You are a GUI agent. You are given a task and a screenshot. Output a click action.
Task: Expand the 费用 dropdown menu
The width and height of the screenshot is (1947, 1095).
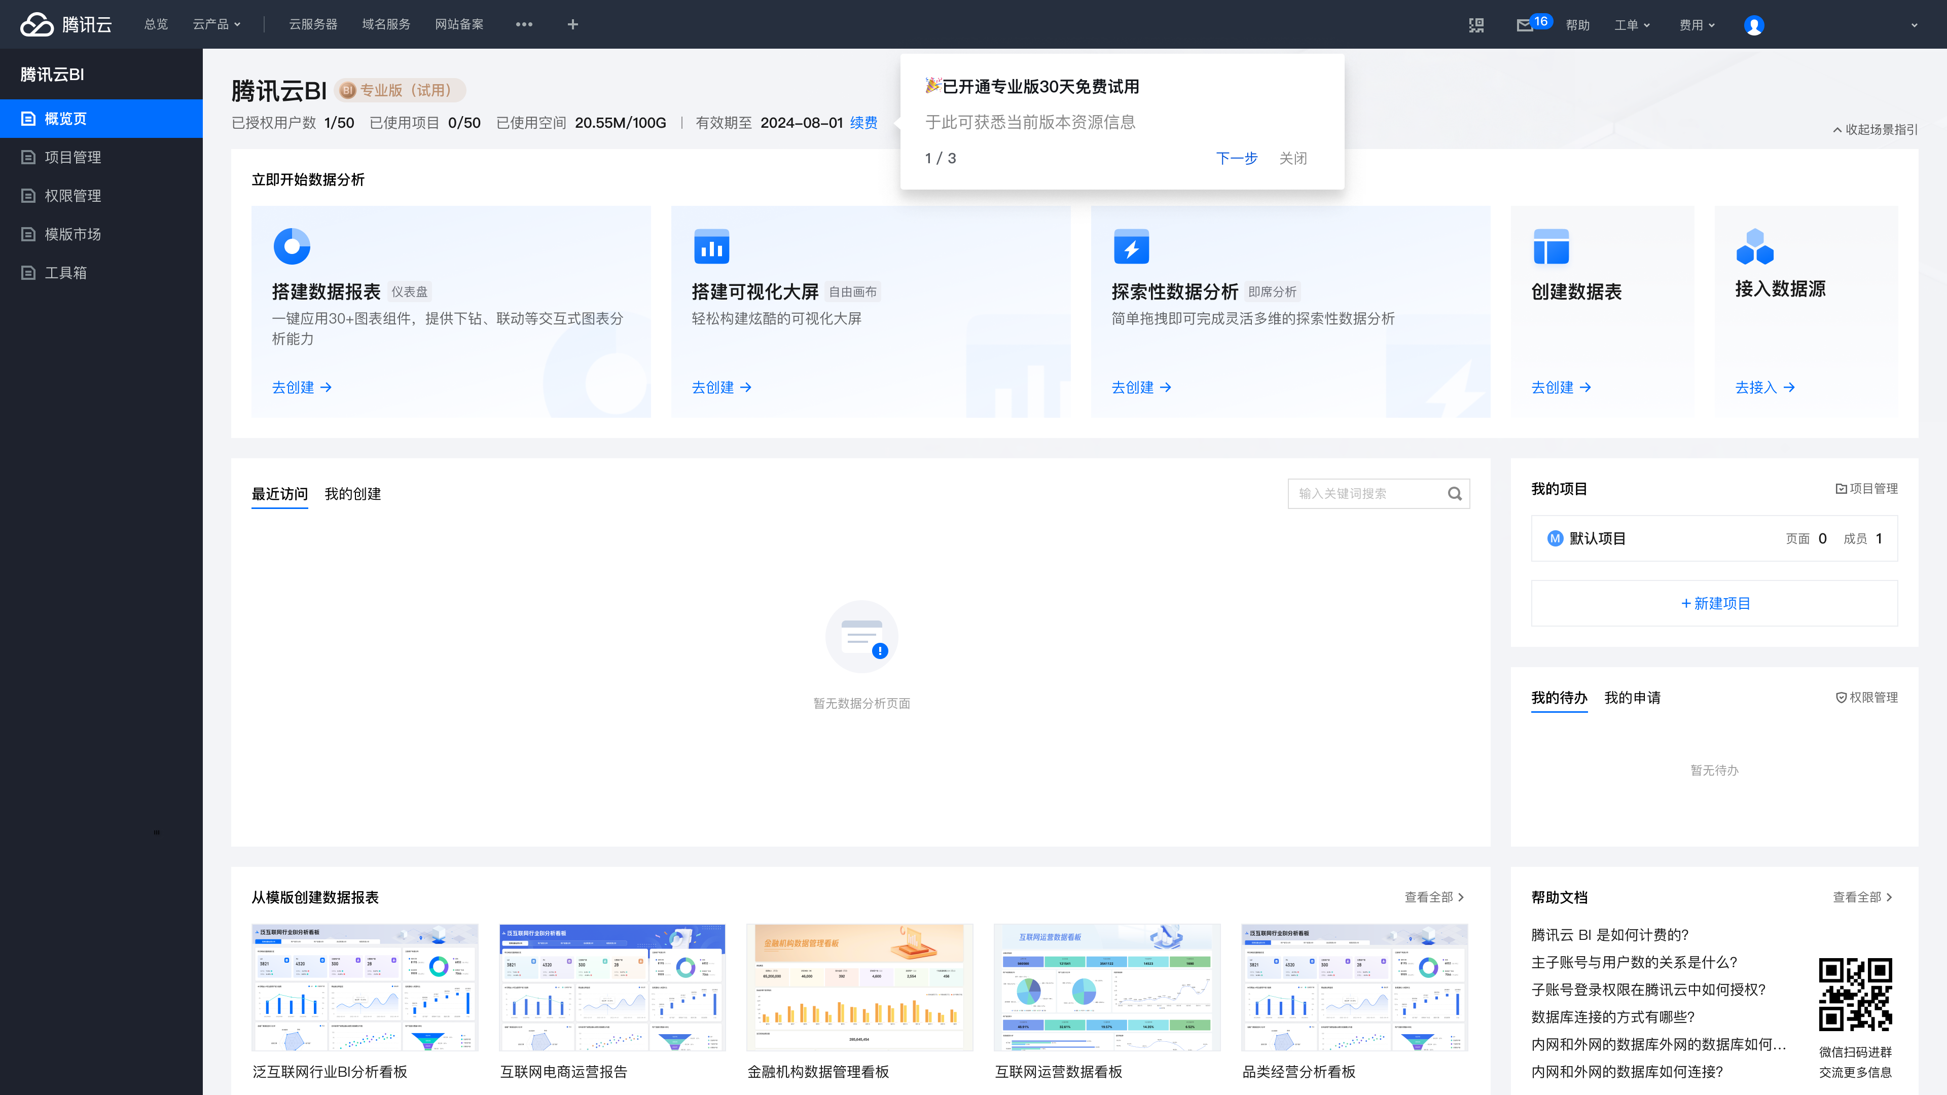point(1697,25)
